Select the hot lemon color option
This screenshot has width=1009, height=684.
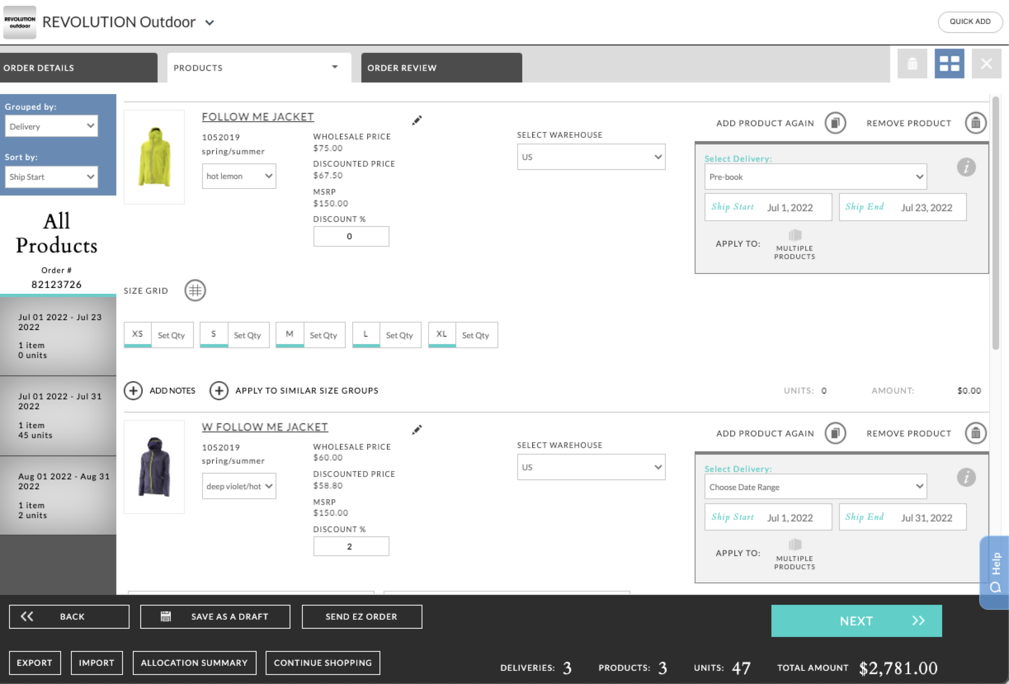[x=238, y=176]
